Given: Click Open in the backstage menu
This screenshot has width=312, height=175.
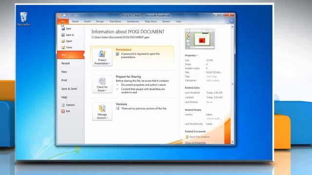Looking at the screenshot, I should point(67,41).
